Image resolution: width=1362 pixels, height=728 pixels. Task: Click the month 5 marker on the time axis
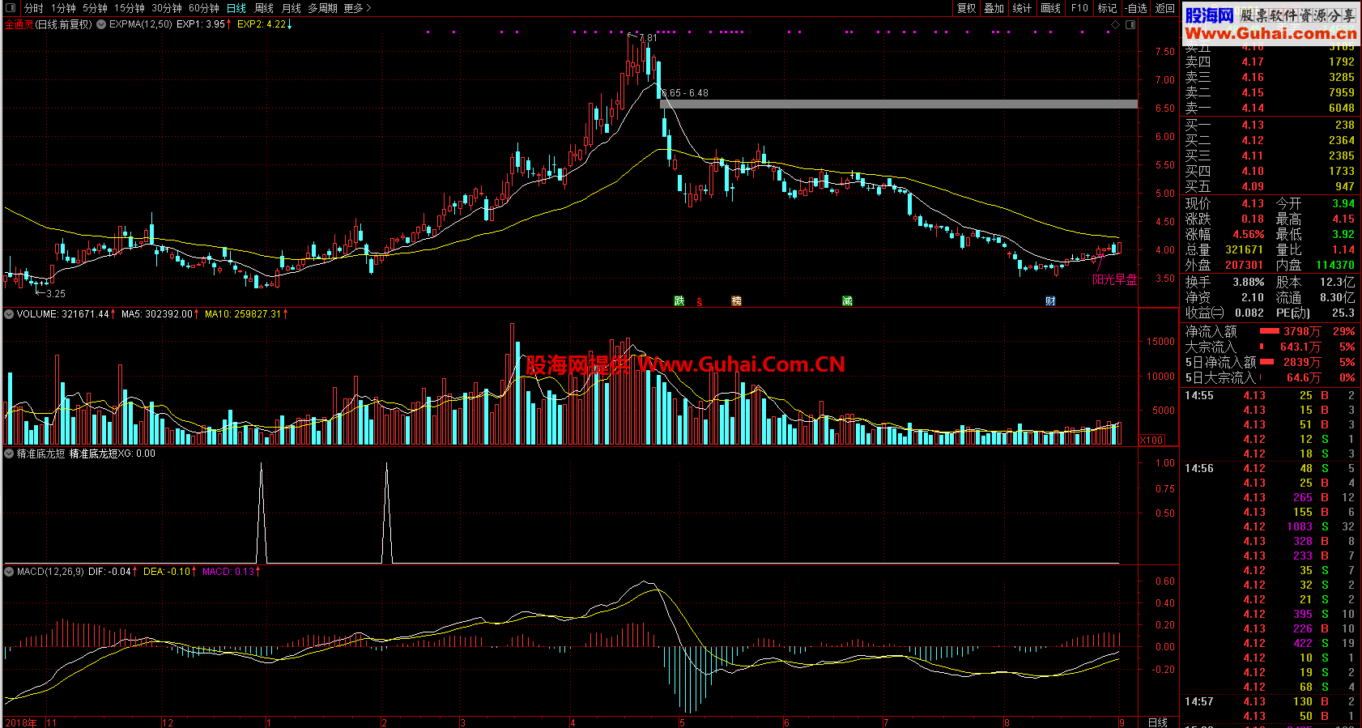point(682,722)
